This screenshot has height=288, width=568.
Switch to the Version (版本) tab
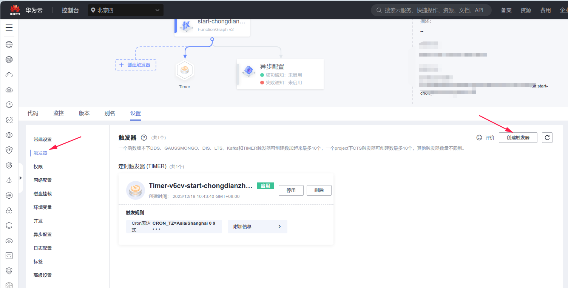(84, 113)
